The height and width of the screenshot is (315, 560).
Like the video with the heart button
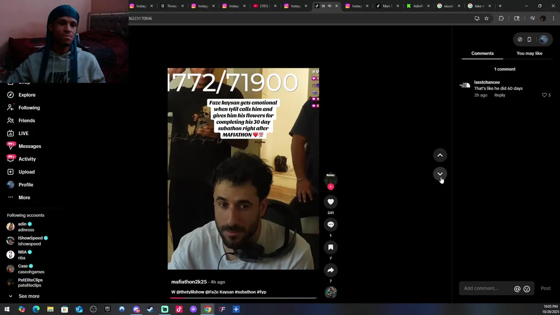(x=331, y=202)
